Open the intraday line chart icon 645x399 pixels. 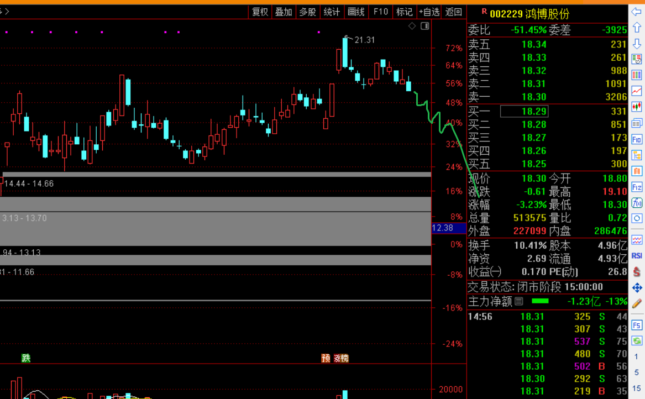click(x=636, y=91)
